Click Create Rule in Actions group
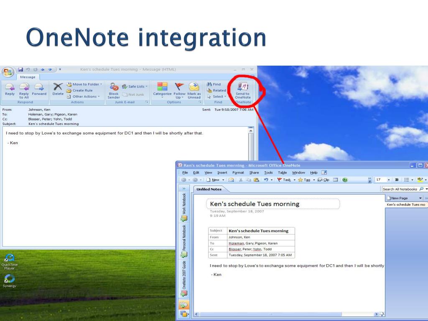Screen dimensions: 428x321 [79, 90]
